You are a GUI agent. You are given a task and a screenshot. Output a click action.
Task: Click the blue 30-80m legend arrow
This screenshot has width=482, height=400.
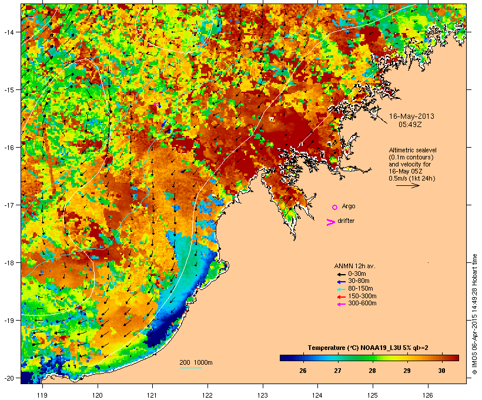(x=341, y=282)
